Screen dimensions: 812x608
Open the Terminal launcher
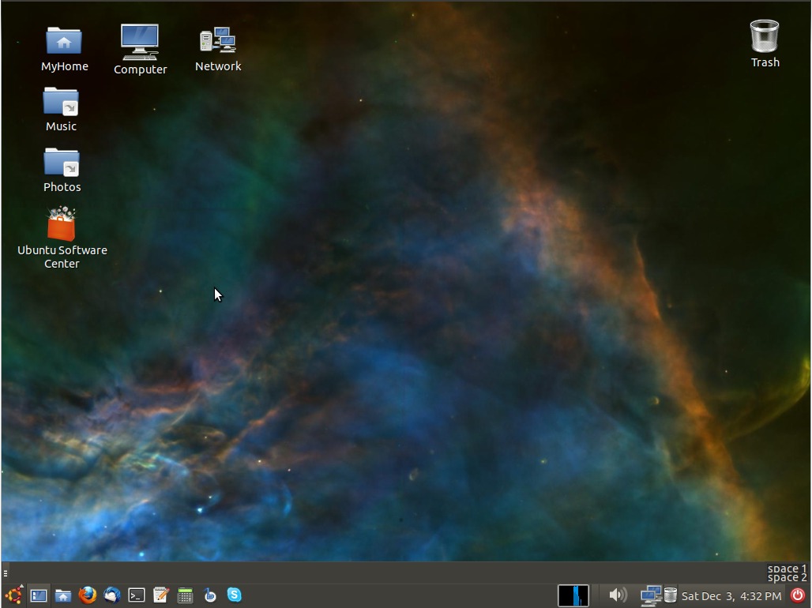tap(137, 595)
